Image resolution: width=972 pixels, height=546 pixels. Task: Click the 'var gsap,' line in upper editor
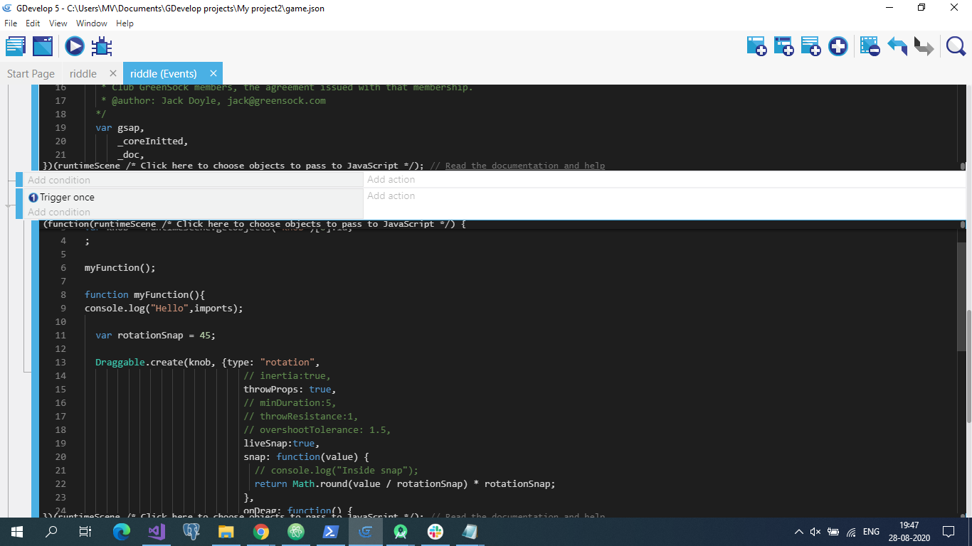(x=120, y=127)
